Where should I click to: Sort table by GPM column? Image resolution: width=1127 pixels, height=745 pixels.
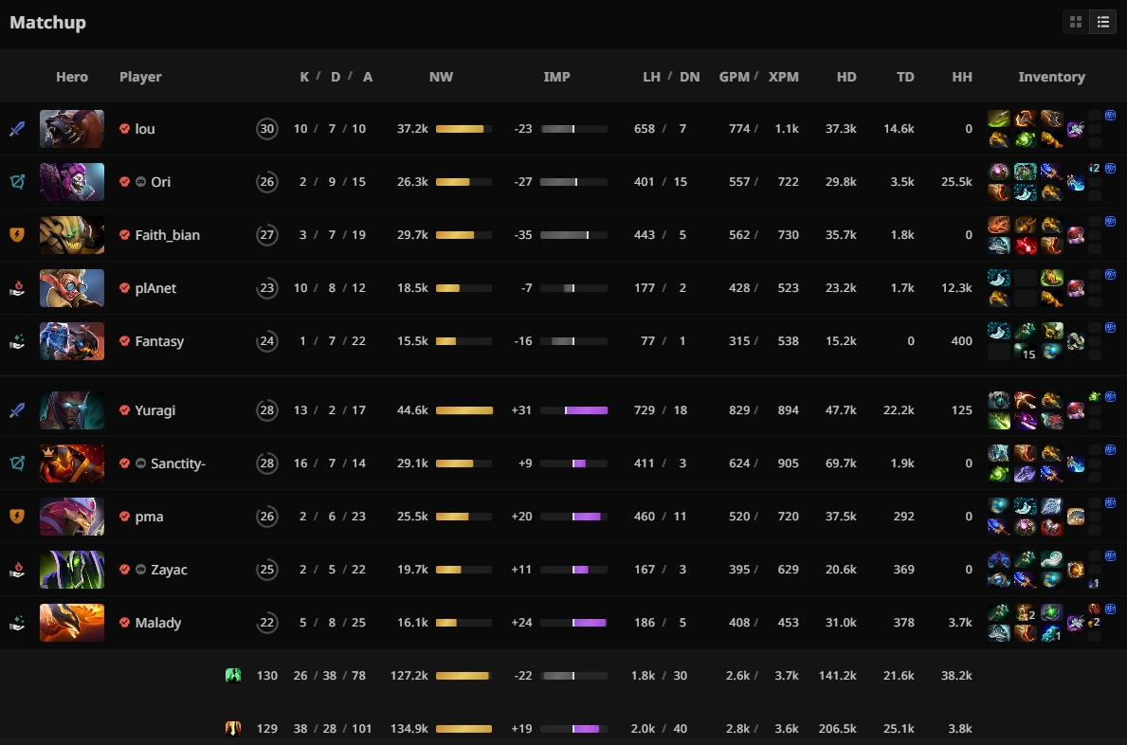pyautogui.click(x=734, y=77)
